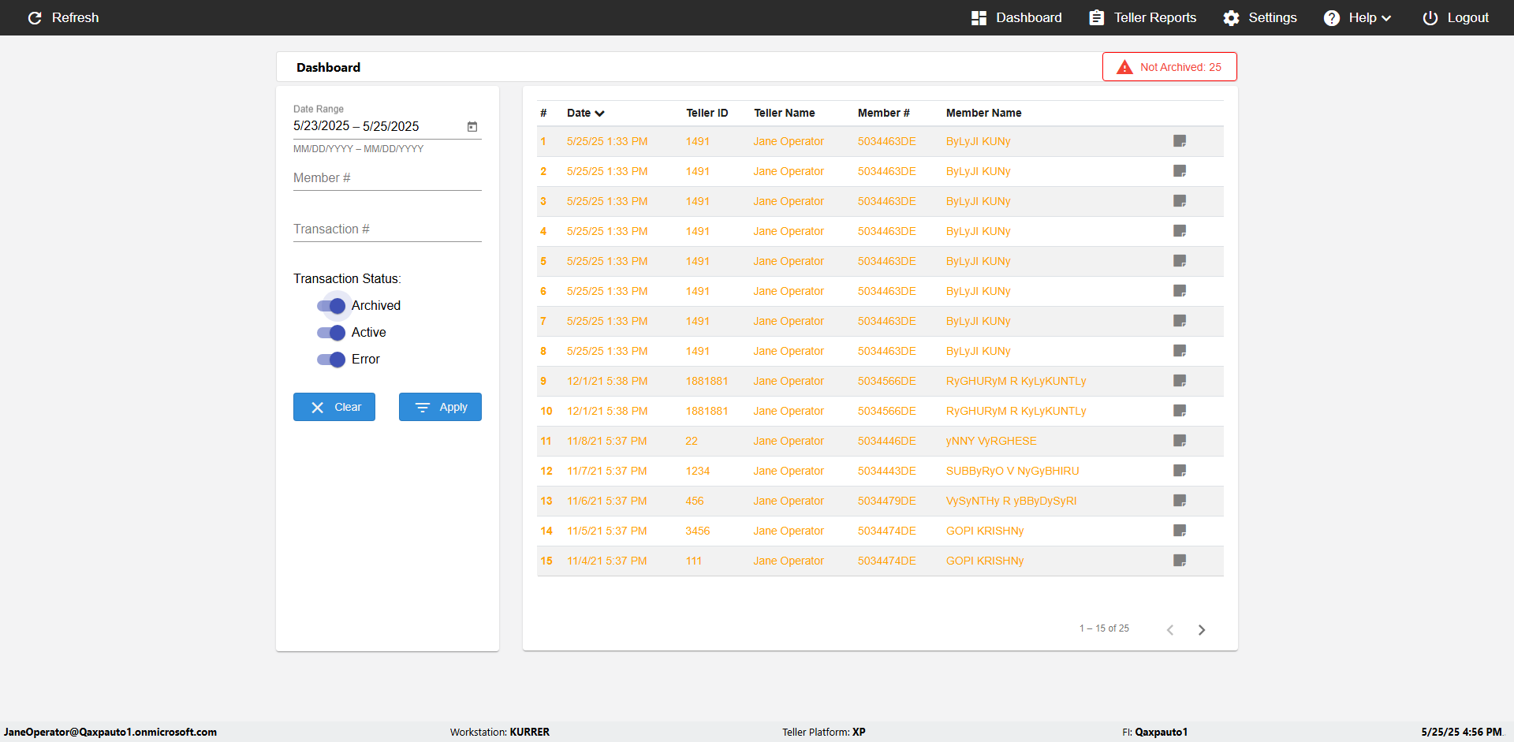Click the Date Range field value
Screen dimensions: 1514x742
tap(356, 126)
